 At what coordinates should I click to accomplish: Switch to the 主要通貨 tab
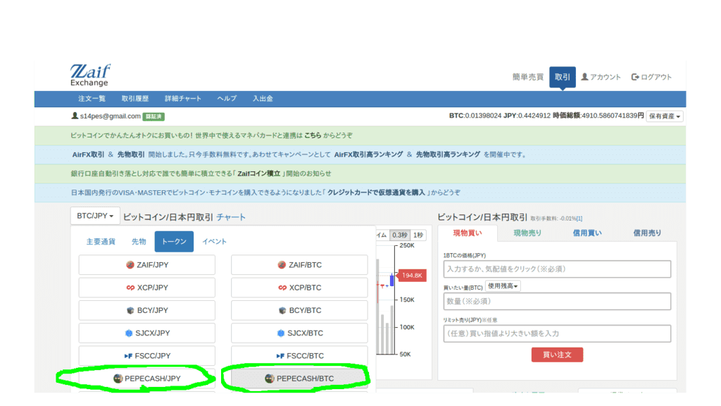tap(101, 242)
